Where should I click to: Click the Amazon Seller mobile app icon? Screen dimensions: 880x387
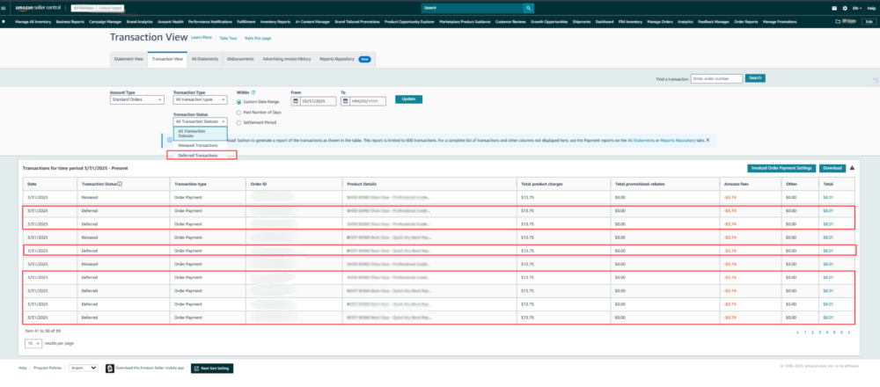coord(110,369)
